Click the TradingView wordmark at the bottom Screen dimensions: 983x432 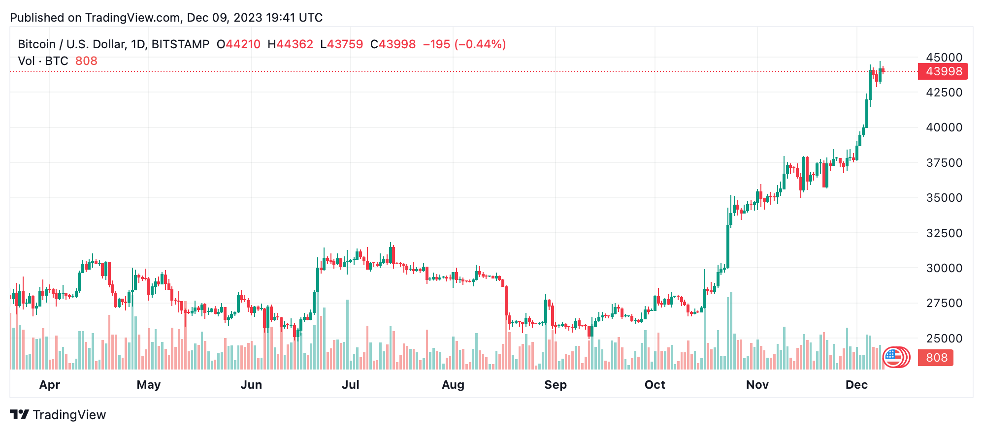[69, 415]
